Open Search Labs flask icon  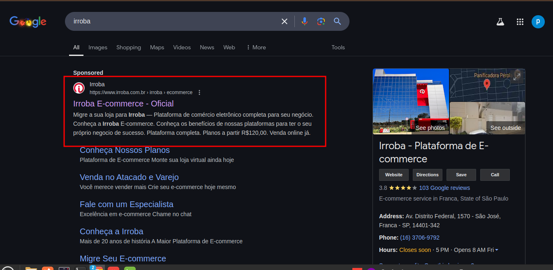[x=500, y=22]
